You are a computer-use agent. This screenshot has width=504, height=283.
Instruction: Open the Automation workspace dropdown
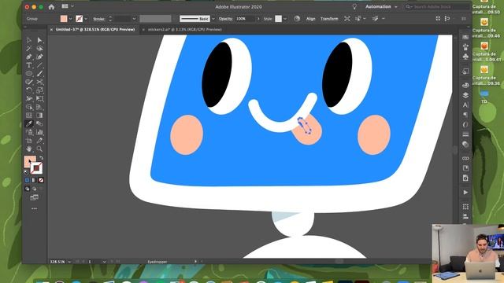[381, 7]
